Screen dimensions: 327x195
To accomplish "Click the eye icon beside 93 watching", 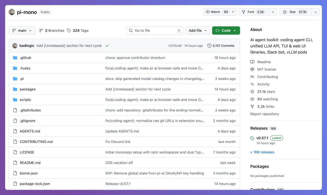I will point(252,99).
